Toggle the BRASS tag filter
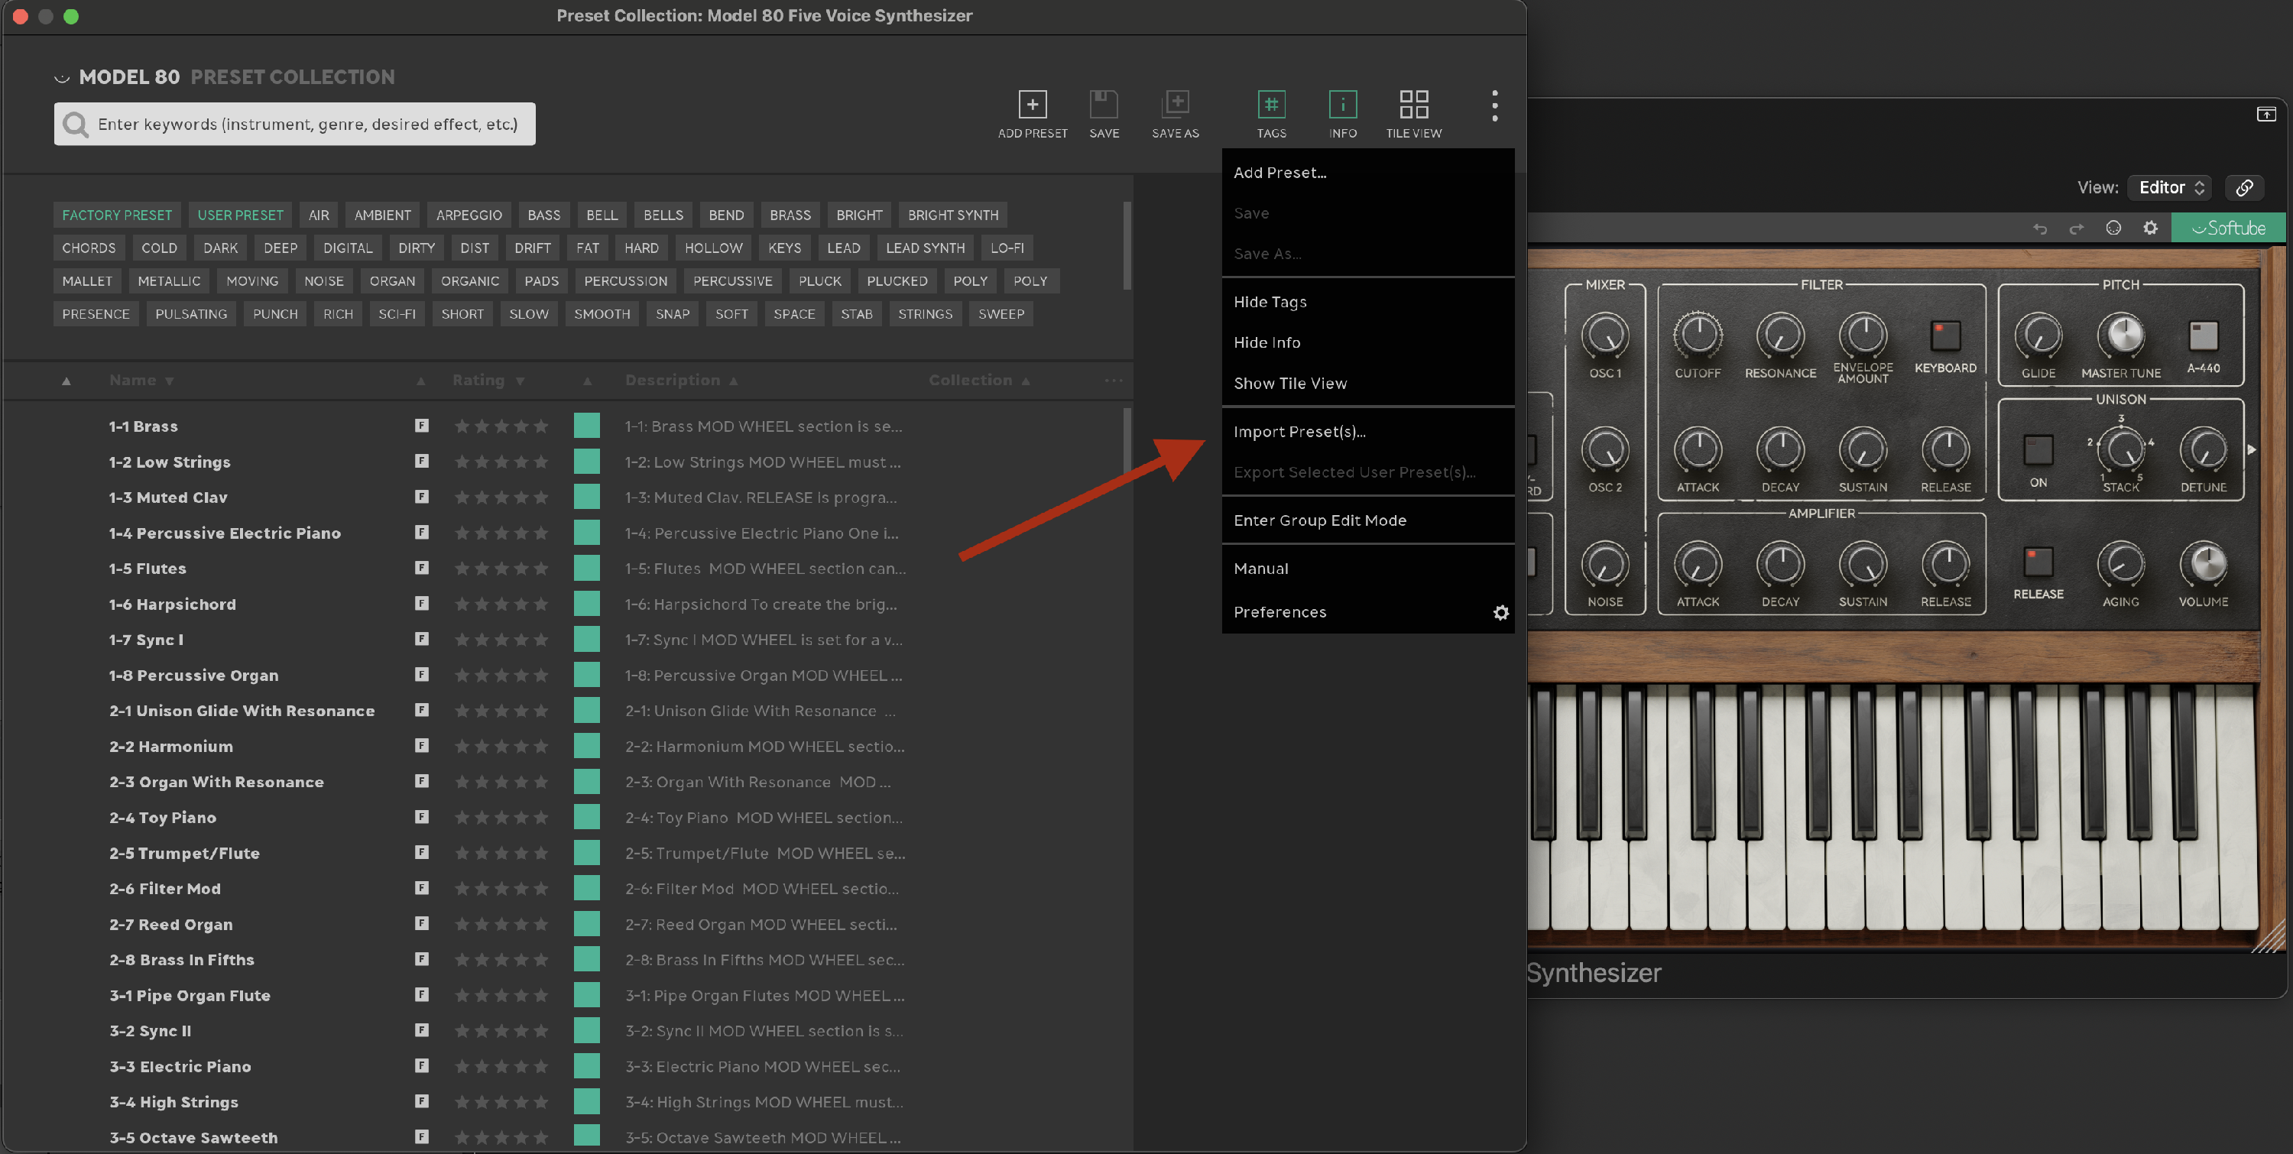 790,216
